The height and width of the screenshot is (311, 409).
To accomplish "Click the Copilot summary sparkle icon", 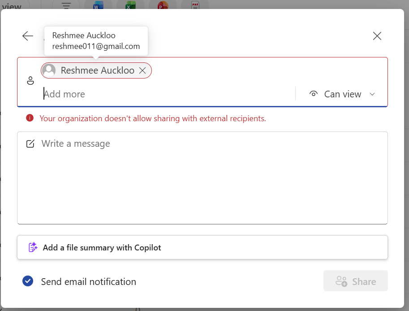I will coord(33,247).
